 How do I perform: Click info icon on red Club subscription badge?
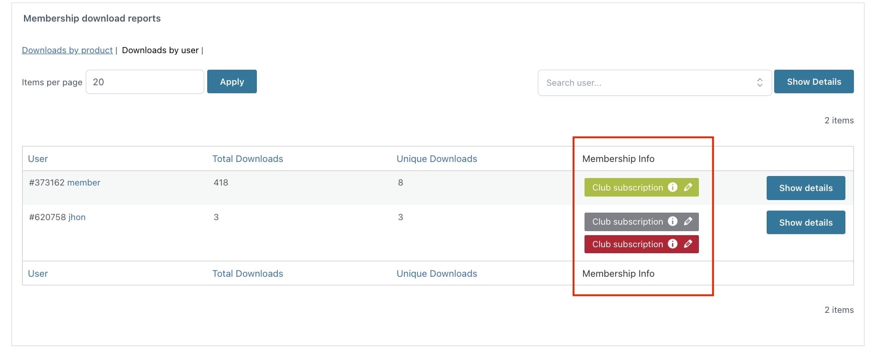pyautogui.click(x=673, y=244)
